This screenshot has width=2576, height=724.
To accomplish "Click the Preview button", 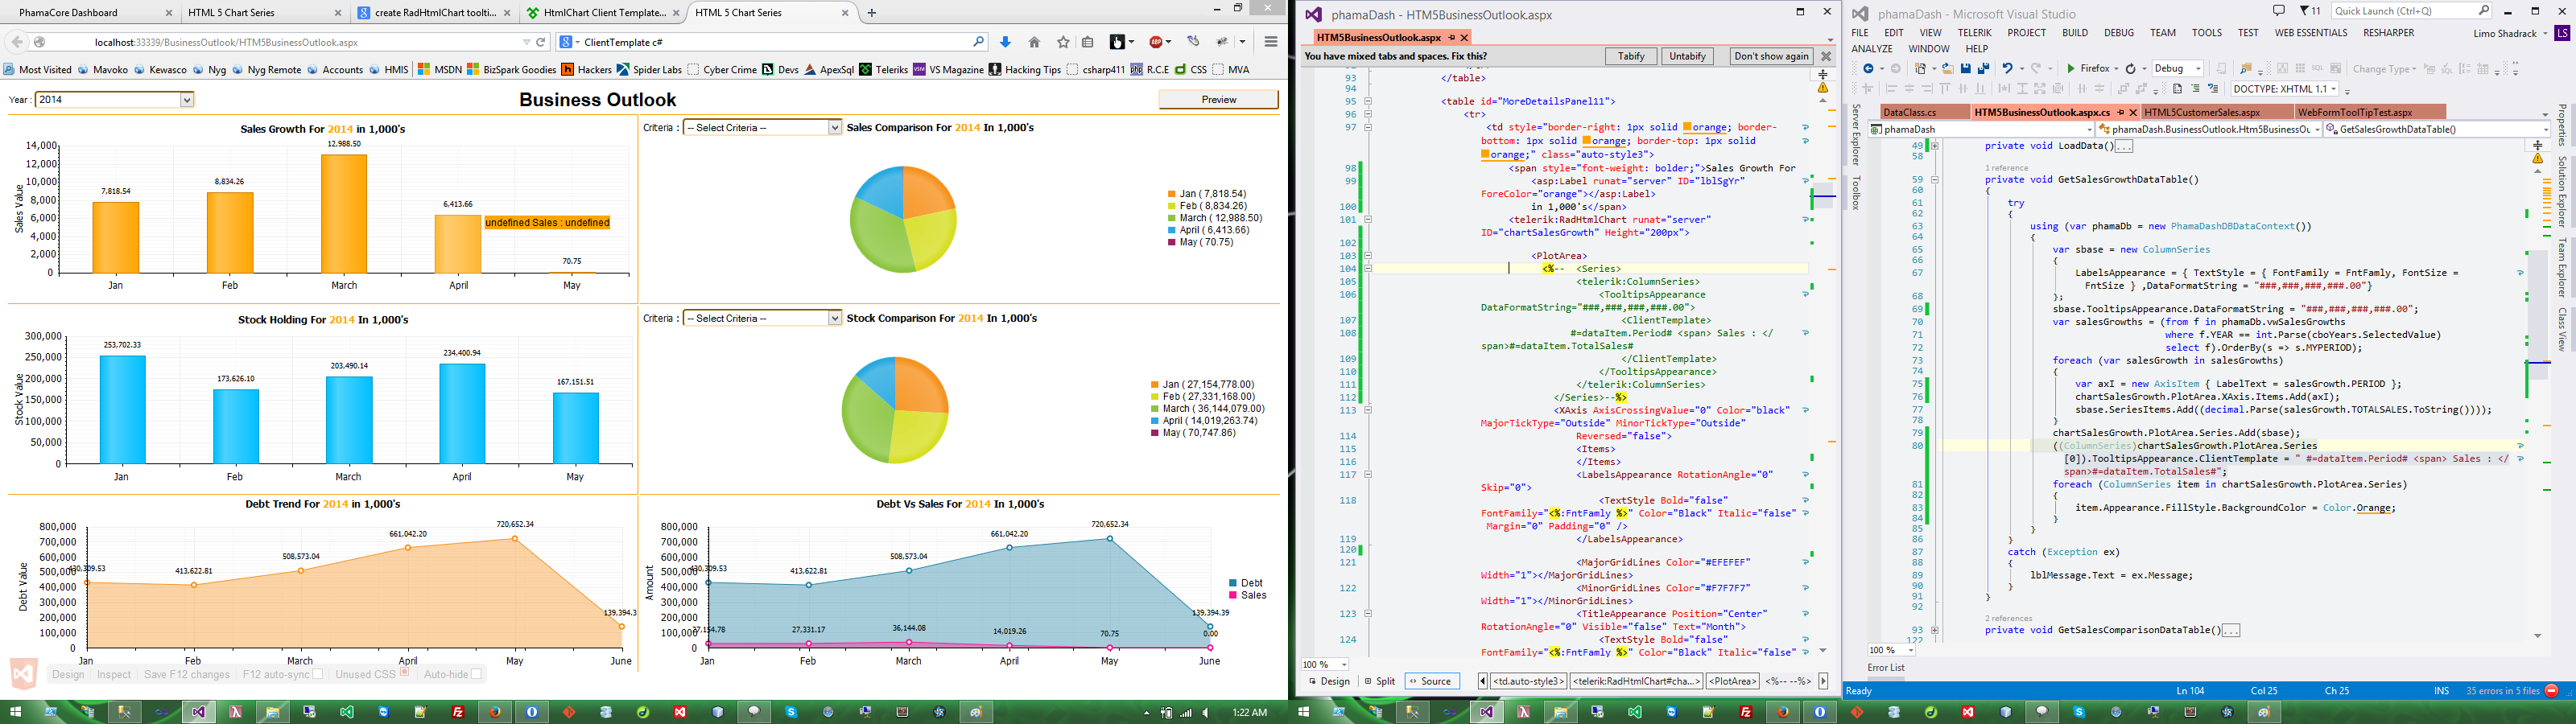I will 1218,99.
